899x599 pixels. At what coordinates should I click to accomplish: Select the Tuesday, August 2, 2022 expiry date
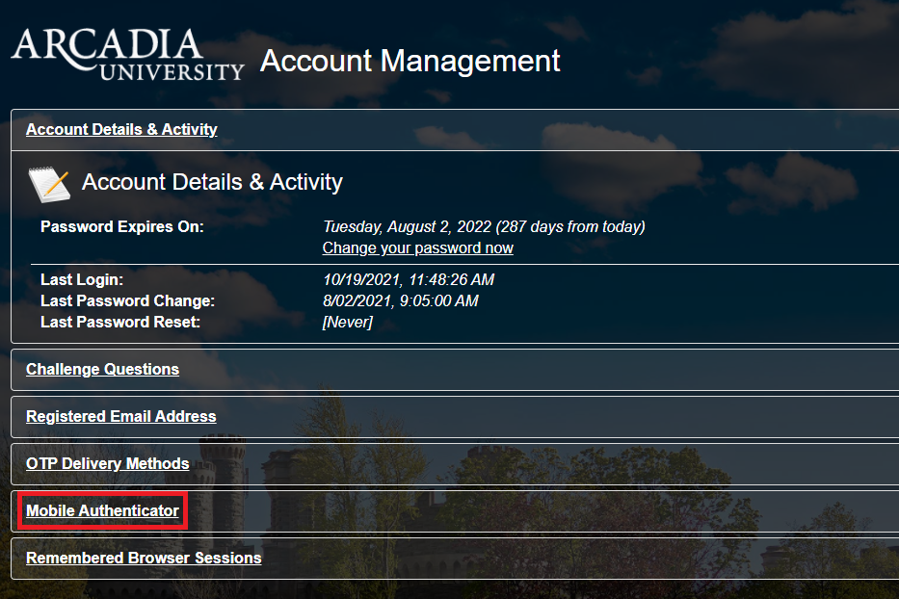click(x=483, y=227)
